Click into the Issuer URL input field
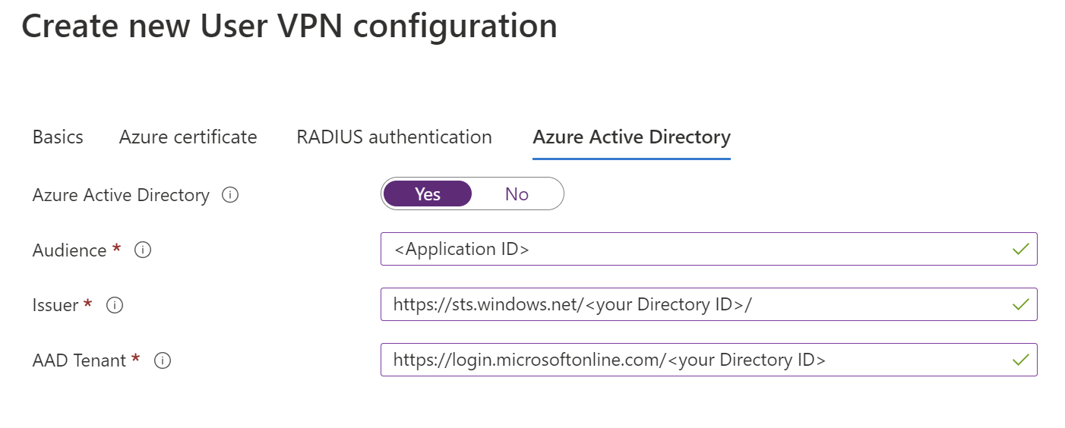Image resolution: width=1065 pixels, height=428 pixels. tap(684, 304)
